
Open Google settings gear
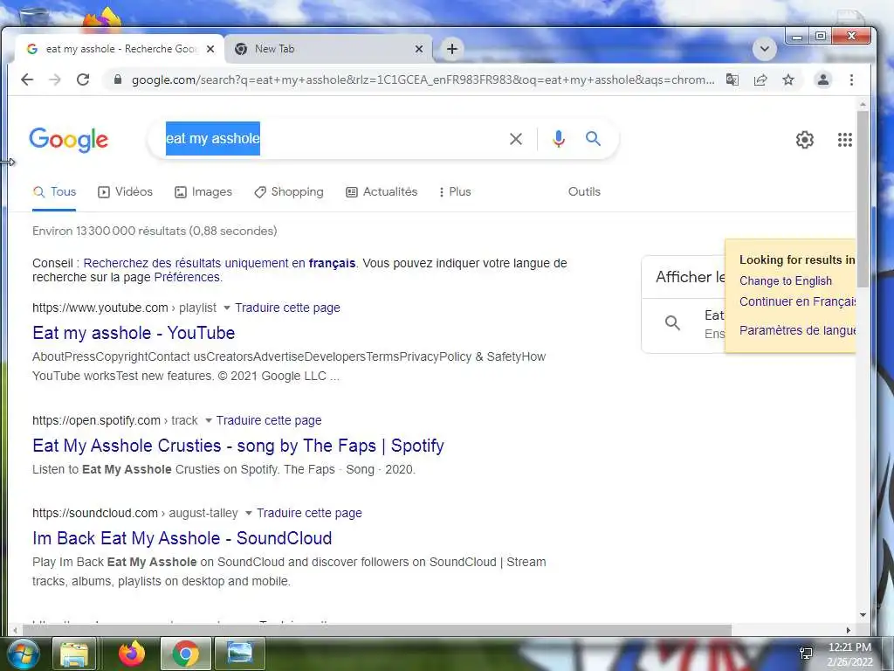click(x=804, y=140)
